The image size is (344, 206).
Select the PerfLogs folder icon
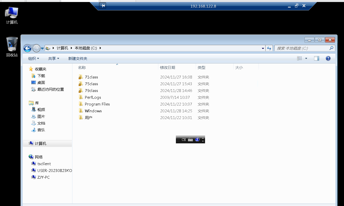pos(81,97)
